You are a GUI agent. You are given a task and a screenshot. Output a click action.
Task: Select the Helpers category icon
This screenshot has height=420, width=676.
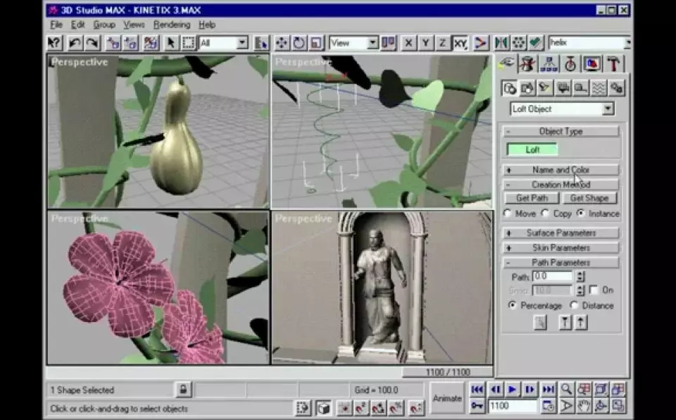point(581,88)
